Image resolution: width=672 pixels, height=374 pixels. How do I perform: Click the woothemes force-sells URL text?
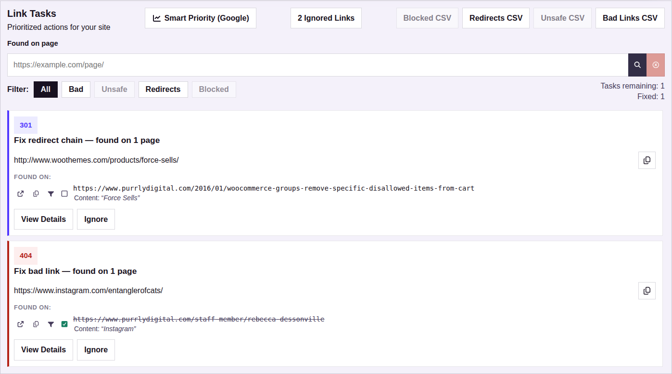click(x=96, y=160)
